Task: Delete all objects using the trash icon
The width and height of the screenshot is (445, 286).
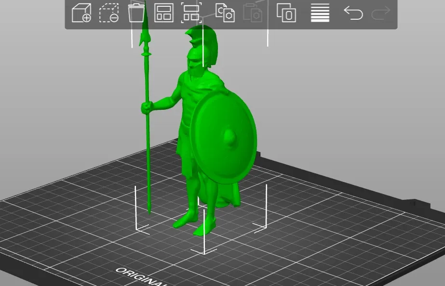Action: tap(136, 13)
